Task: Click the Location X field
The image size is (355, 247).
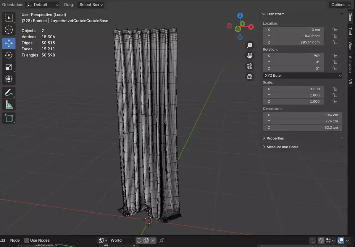Action: (293, 30)
